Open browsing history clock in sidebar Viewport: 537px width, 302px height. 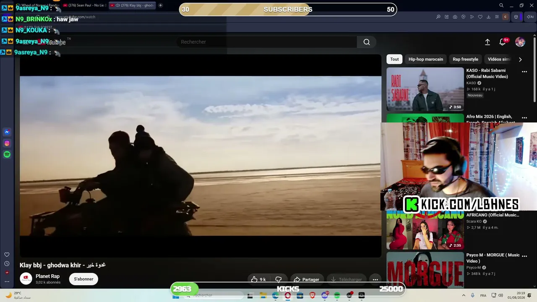pos(7,264)
